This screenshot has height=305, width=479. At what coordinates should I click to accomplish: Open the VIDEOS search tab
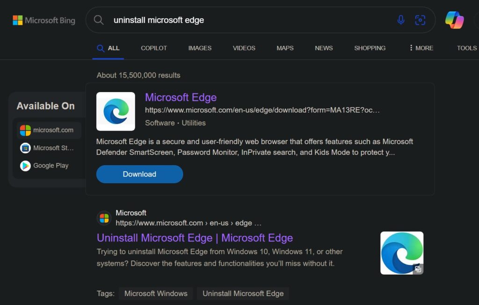point(244,48)
